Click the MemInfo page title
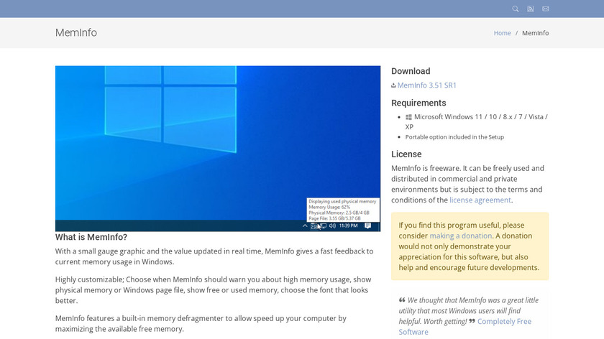Image resolution: width=604 pixels, height=339 pixels. [x=76, y=33]
